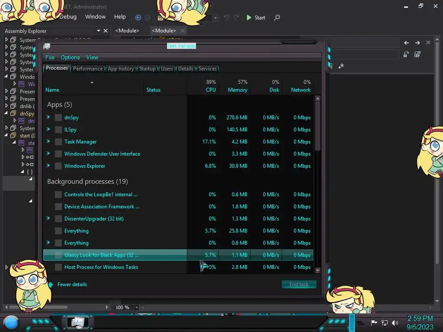
Task: Click the Task Manager taskbar button
Action: click(78, 322)
